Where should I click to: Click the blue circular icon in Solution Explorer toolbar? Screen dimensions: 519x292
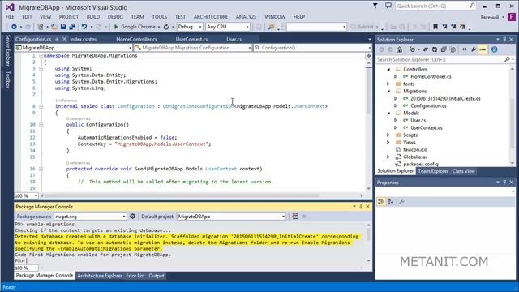[x=495, y=49]
